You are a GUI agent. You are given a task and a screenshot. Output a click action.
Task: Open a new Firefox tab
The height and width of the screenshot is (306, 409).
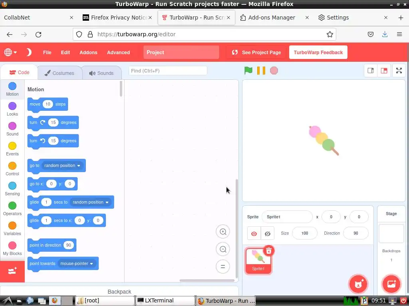[x=401, y=18]
